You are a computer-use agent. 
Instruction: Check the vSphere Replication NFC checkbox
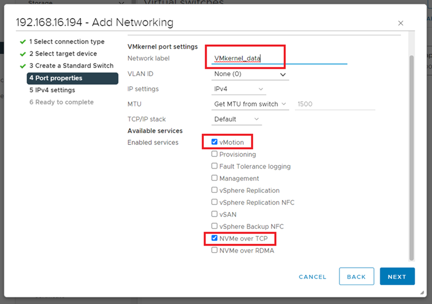(214, 202)
